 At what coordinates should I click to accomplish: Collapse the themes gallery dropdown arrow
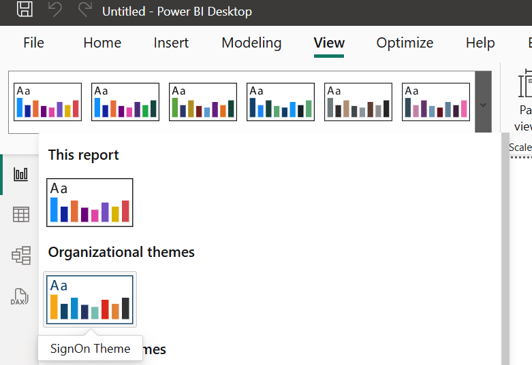(483, 105)
